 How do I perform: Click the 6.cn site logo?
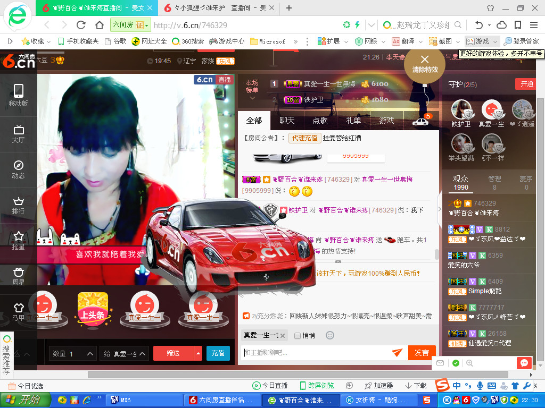click(19, 61)
